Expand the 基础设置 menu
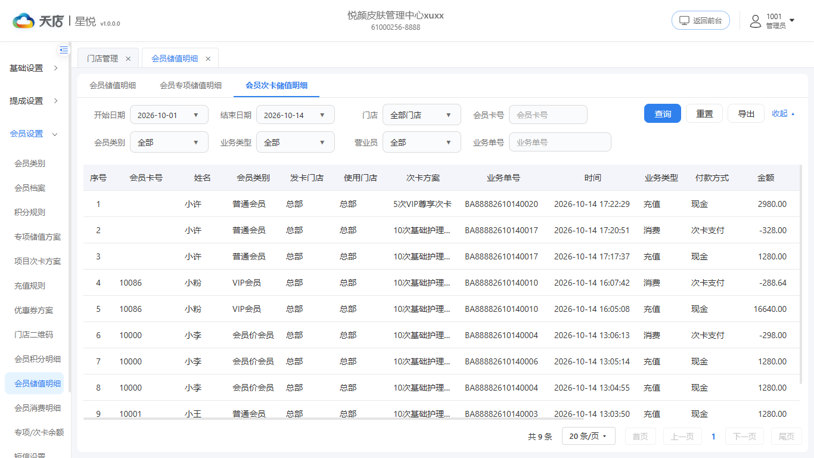 34,68
